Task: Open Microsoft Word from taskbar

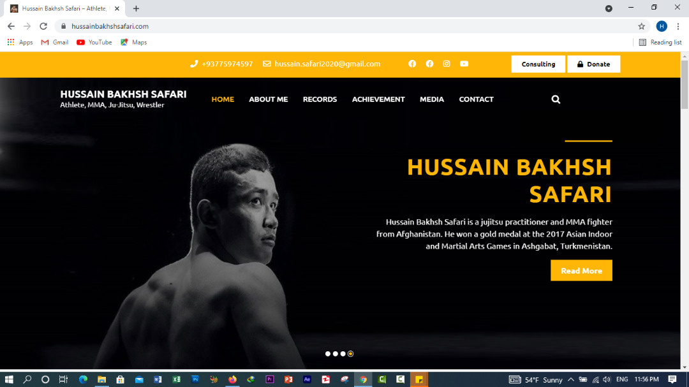Action: click(158, 379)
